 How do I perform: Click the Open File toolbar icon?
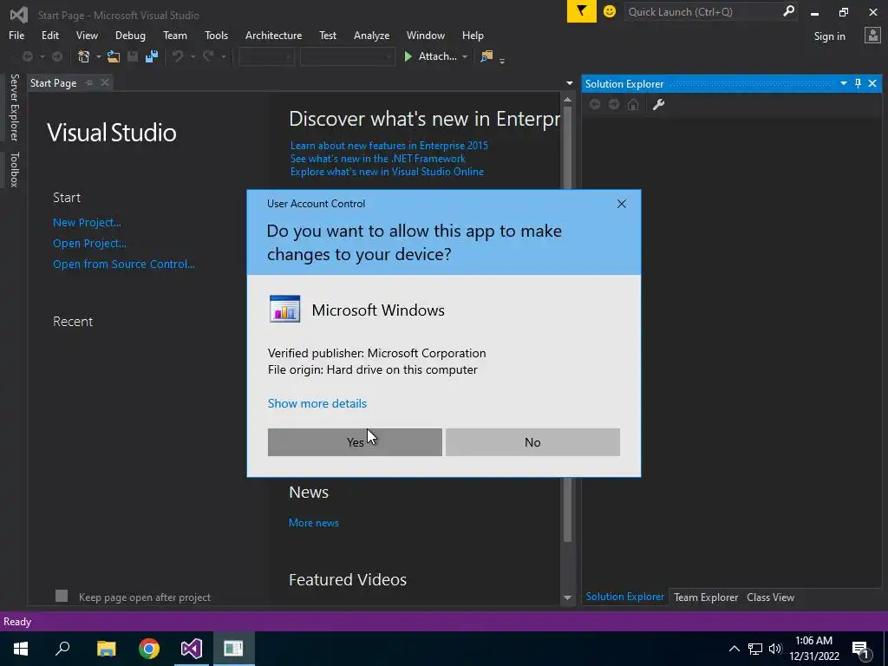coord(114,56)
